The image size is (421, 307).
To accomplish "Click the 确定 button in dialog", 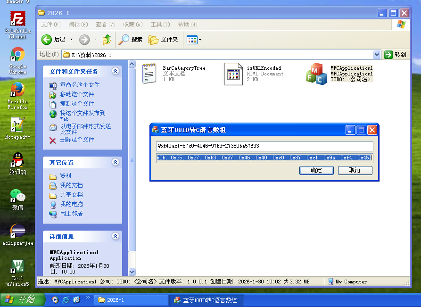I will coord(316,170).
